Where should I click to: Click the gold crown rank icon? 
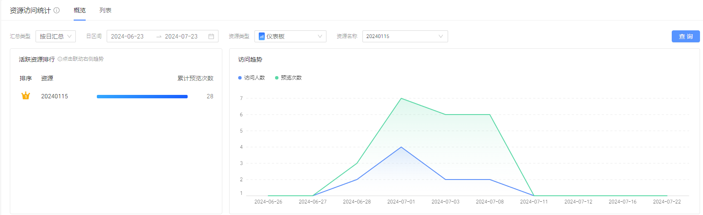point(26,96)
